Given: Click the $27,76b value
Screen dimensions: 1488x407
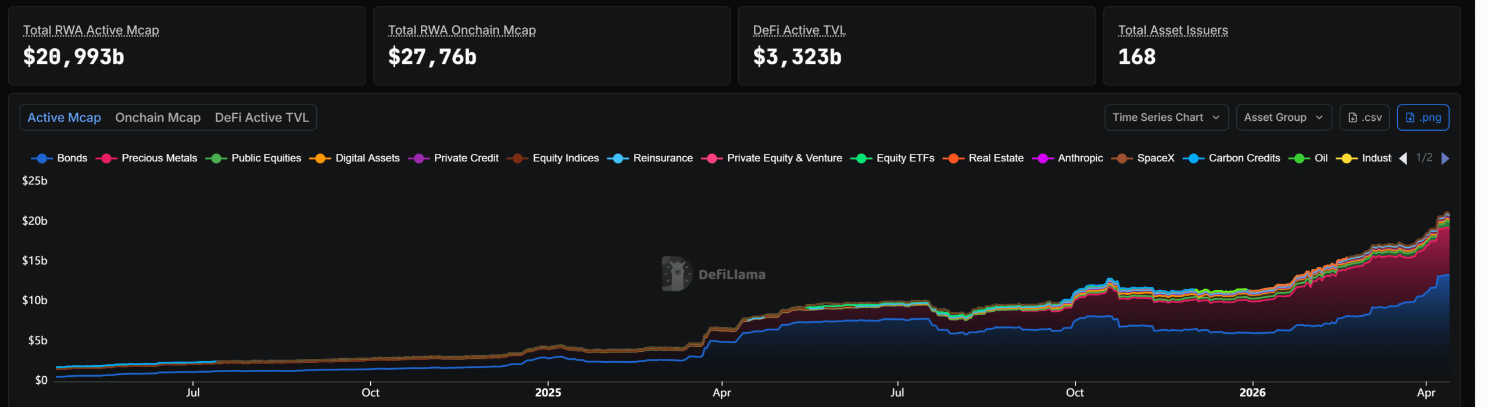Looking at the screenshot, I should 432,57.
